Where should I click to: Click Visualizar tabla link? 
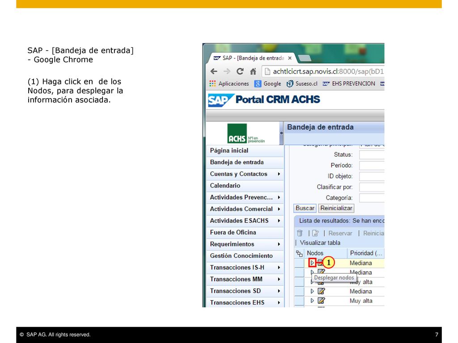(x=320, y=243)
